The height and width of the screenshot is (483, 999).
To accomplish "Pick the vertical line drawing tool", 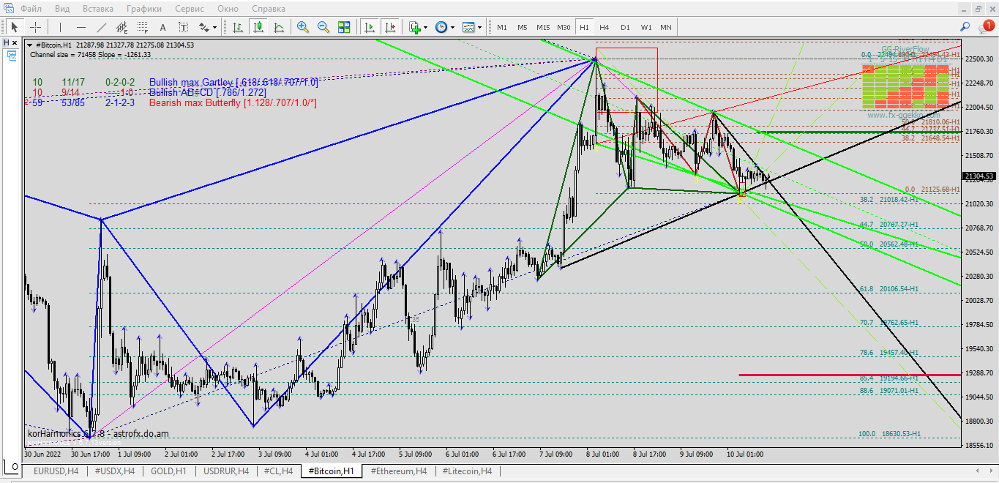I will (x=59, y=27).
